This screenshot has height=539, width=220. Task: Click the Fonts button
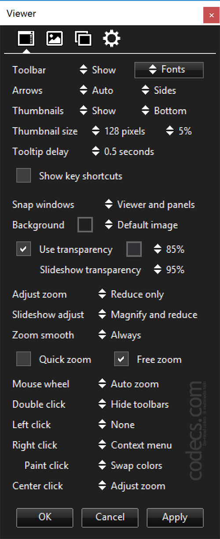pyautogui.click(x=169, y=70)
